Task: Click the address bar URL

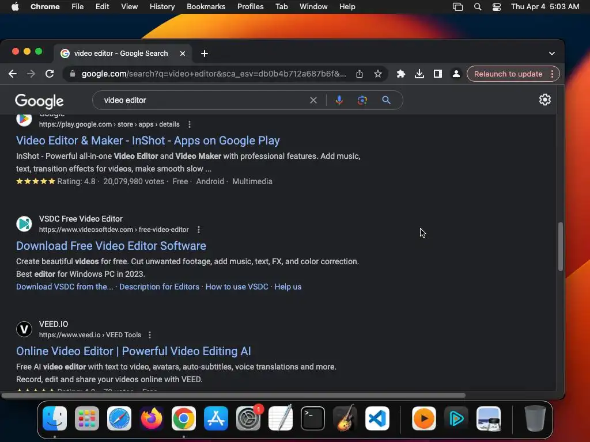Action: tap(214, 74)
